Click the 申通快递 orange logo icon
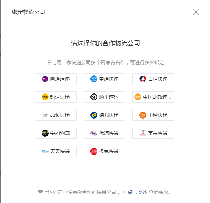 143,115
